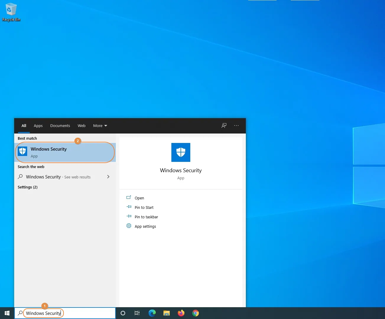Switch to the Web search tab
Screen dimensions: 385x319
82,126
